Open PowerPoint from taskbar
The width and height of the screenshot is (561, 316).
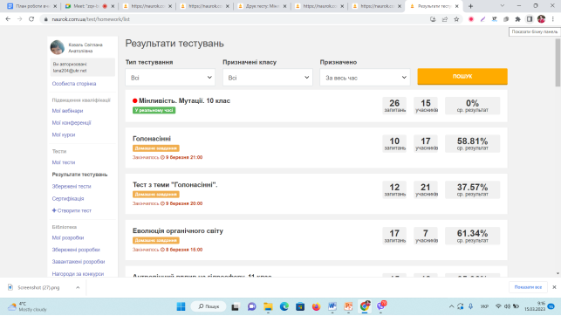[348, 306]
